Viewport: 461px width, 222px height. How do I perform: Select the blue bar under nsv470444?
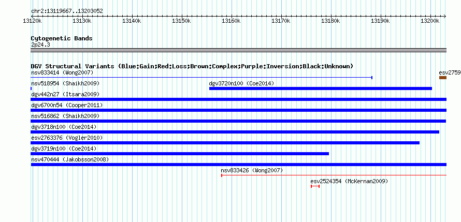pos(239,165)
